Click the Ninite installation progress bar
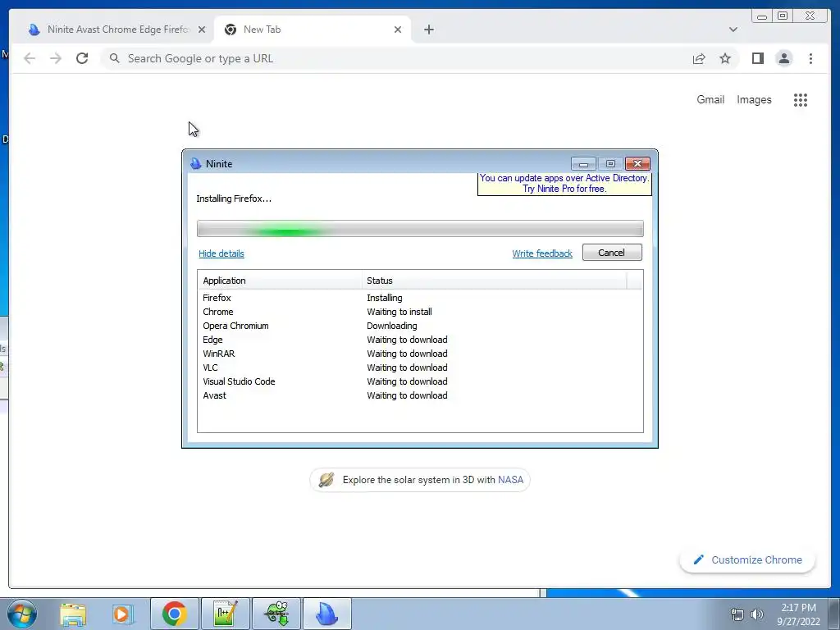The width and height of the screenshot is (840, 630). [x=420, y=229]
